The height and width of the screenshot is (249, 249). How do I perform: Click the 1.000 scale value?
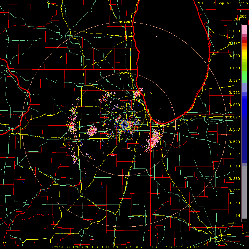point(234,31)
